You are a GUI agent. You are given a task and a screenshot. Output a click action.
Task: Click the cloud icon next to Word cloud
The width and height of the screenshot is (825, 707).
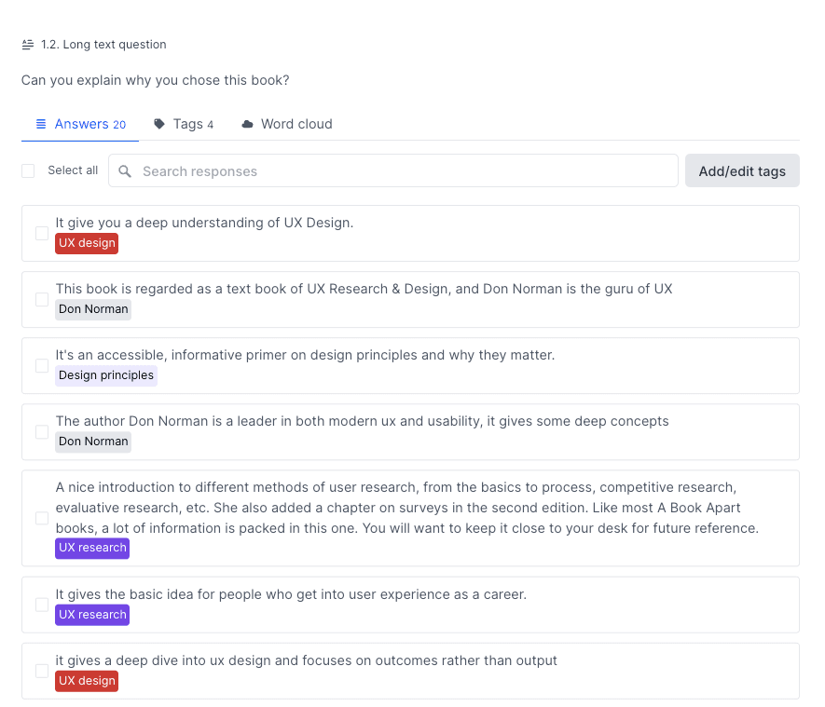click(247, 123)
